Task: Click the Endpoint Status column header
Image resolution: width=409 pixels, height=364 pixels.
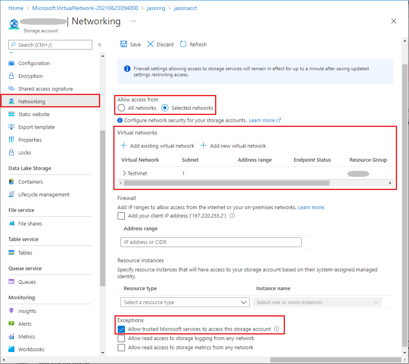Action: click(x=312, y=160)
